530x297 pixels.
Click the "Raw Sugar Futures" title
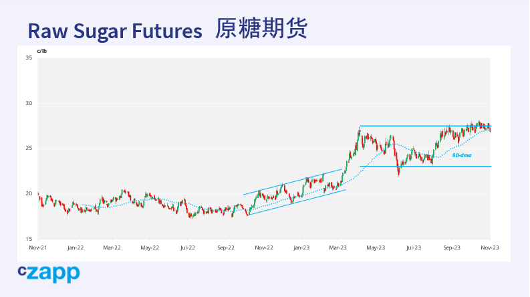pyautogui.click(x=114, y=31)
